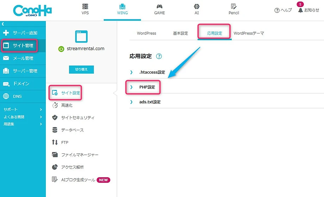The height and width of the screenshot is (197, 324).
Task: Select the サイトセキュリティ menu label
Action: click(x=78, y=118)
